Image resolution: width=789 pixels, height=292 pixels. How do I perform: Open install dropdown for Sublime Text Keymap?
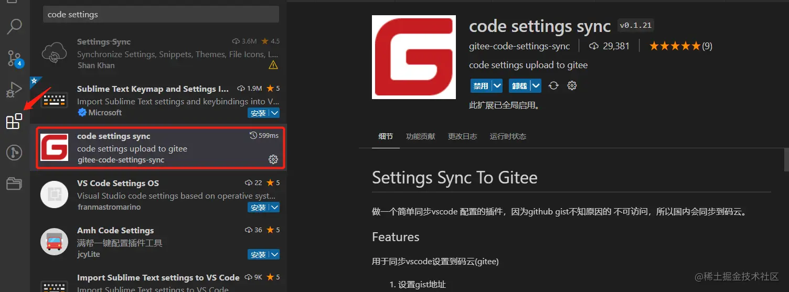click(274, 113)
